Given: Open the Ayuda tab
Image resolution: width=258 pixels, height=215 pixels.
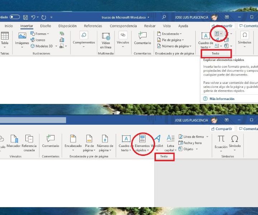Looking at the screenshot, I should 183,26.
